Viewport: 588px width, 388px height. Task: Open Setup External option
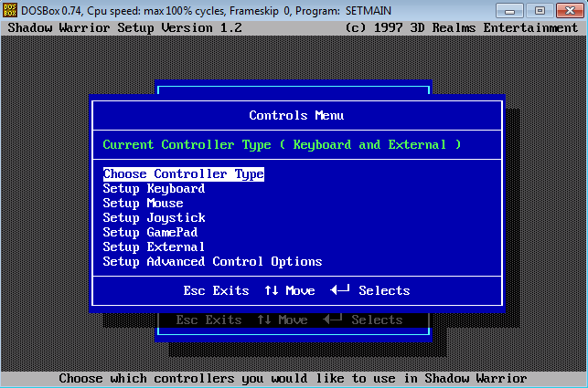154,246
